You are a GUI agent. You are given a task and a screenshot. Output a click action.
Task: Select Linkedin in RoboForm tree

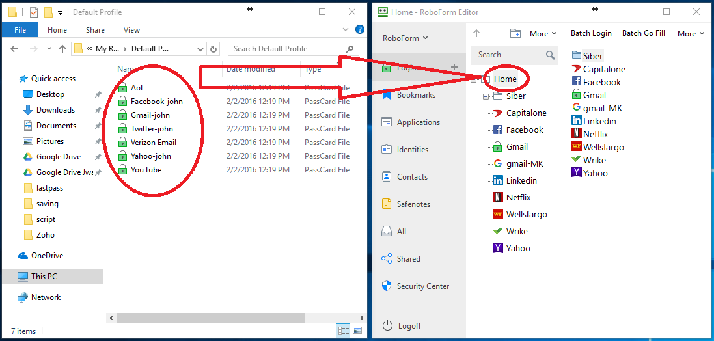(x=515, y=181)
